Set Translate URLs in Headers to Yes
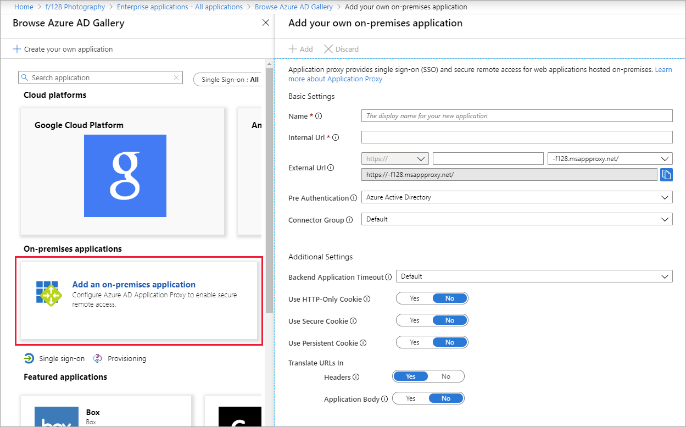The height and width of the screenshot is (427, 686). [411, 376]
